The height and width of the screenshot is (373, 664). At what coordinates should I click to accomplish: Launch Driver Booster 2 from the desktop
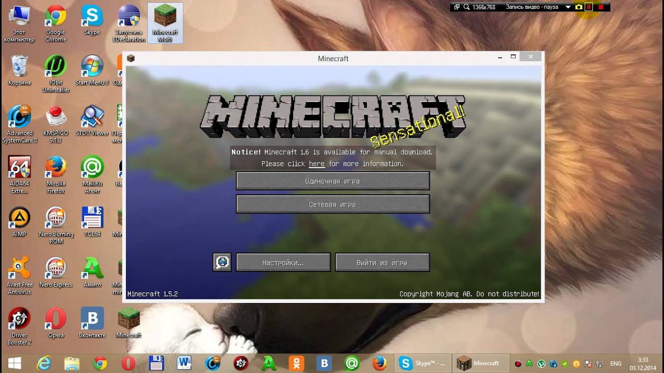(19, 326)
